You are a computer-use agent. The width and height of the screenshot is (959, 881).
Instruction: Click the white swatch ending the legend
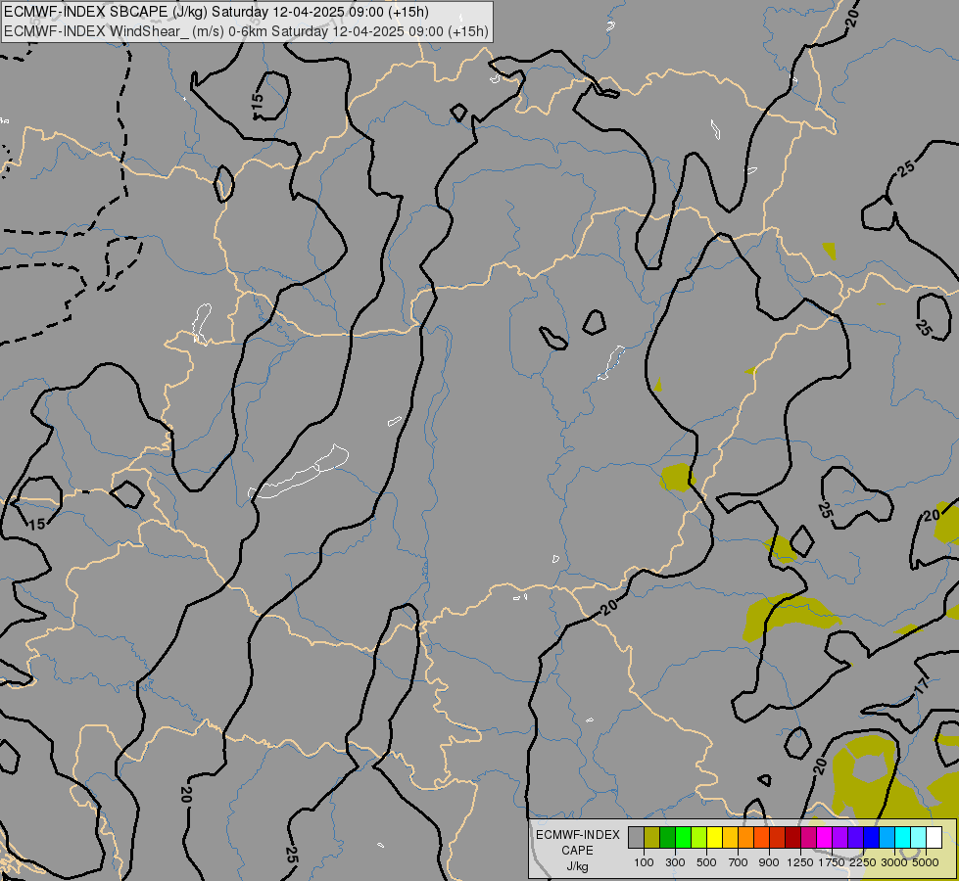pyautogui.click(x=934, y=838)
